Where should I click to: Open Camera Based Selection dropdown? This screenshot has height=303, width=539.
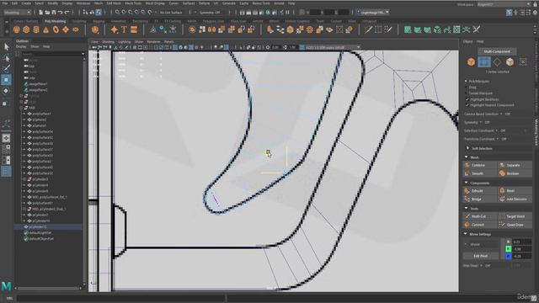pyautogui.click(x=487, y=114)
